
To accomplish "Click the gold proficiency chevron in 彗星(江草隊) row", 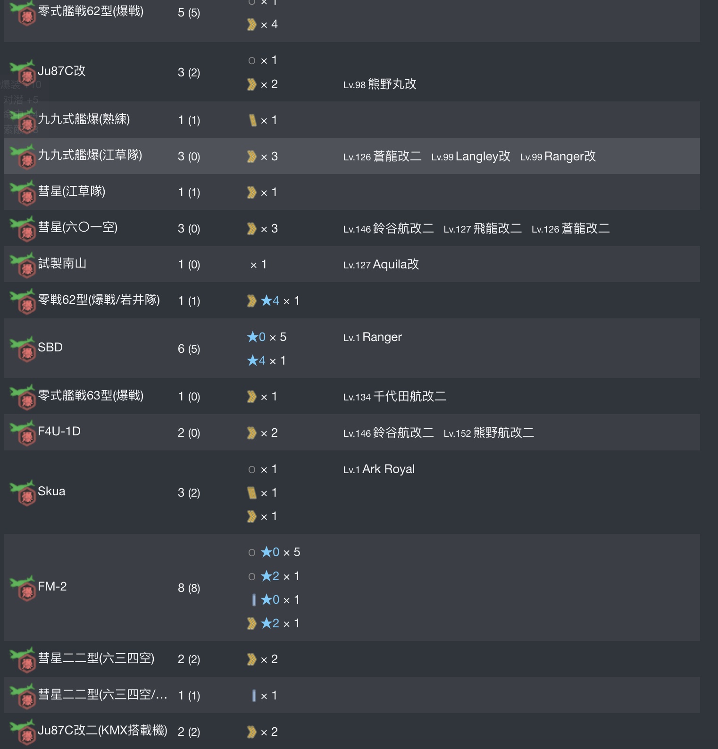I will pos(252,192).
